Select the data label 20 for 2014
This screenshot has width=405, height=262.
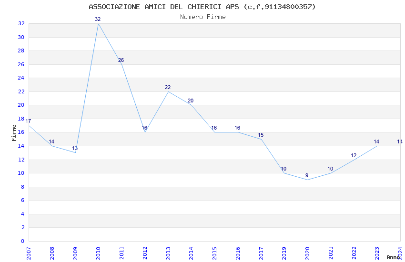point(191,101)
